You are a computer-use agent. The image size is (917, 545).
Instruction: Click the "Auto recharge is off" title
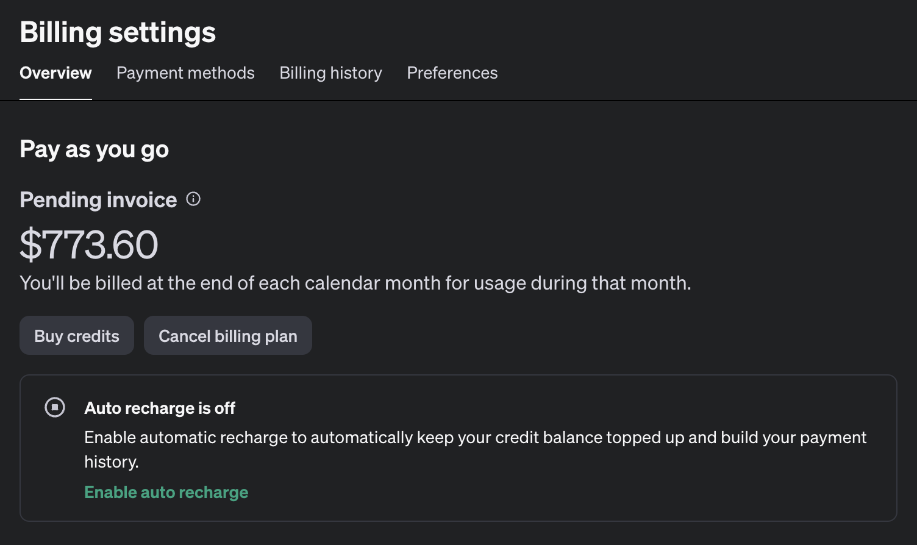point(160,408)
